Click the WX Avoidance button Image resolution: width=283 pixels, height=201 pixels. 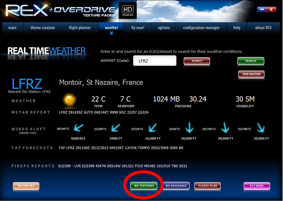click(x=176, y=186)
